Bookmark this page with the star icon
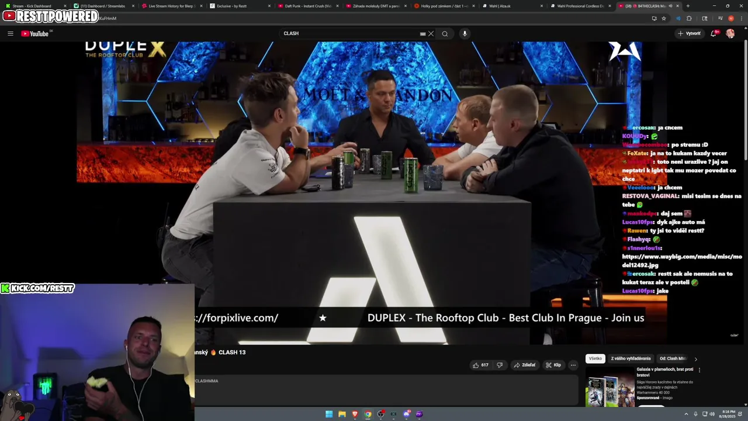The image size is (748, 421). [664, 18]
